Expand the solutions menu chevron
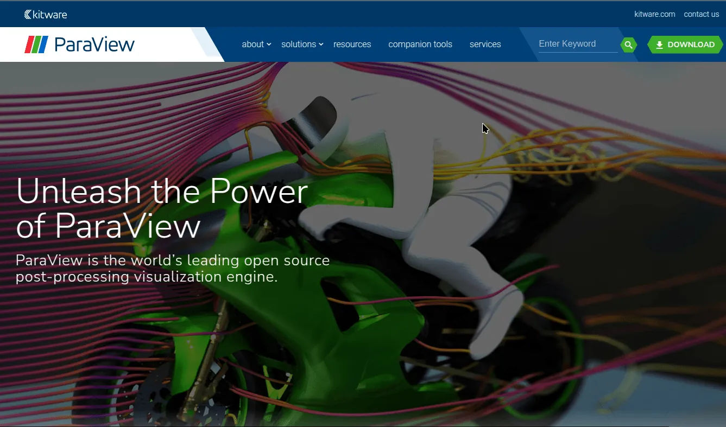This screenshot has width=726, height=427. click(321, 44)
